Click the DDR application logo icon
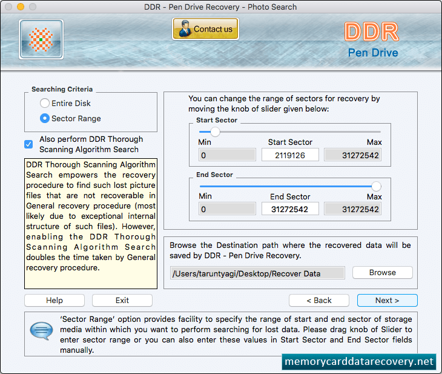This screenshot has height=374, width=442. pos(41,39)
